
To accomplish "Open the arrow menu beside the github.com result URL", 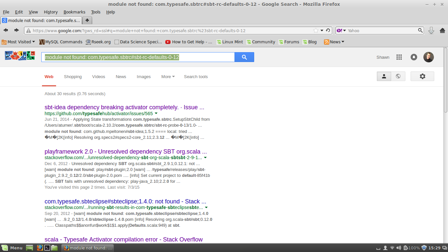I will coord(156,114).
